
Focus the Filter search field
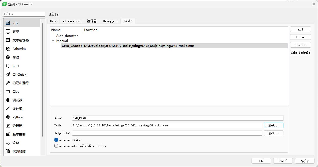click(24, 14)
